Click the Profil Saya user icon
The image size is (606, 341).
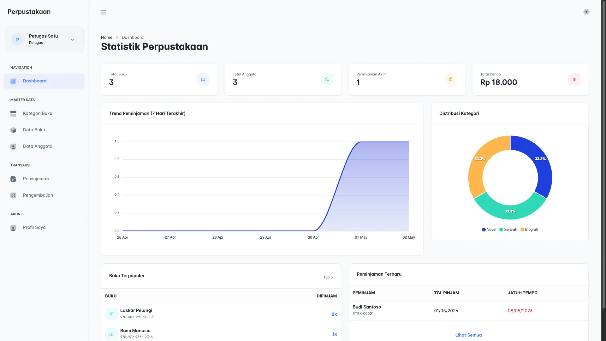[x=13, y=228]
